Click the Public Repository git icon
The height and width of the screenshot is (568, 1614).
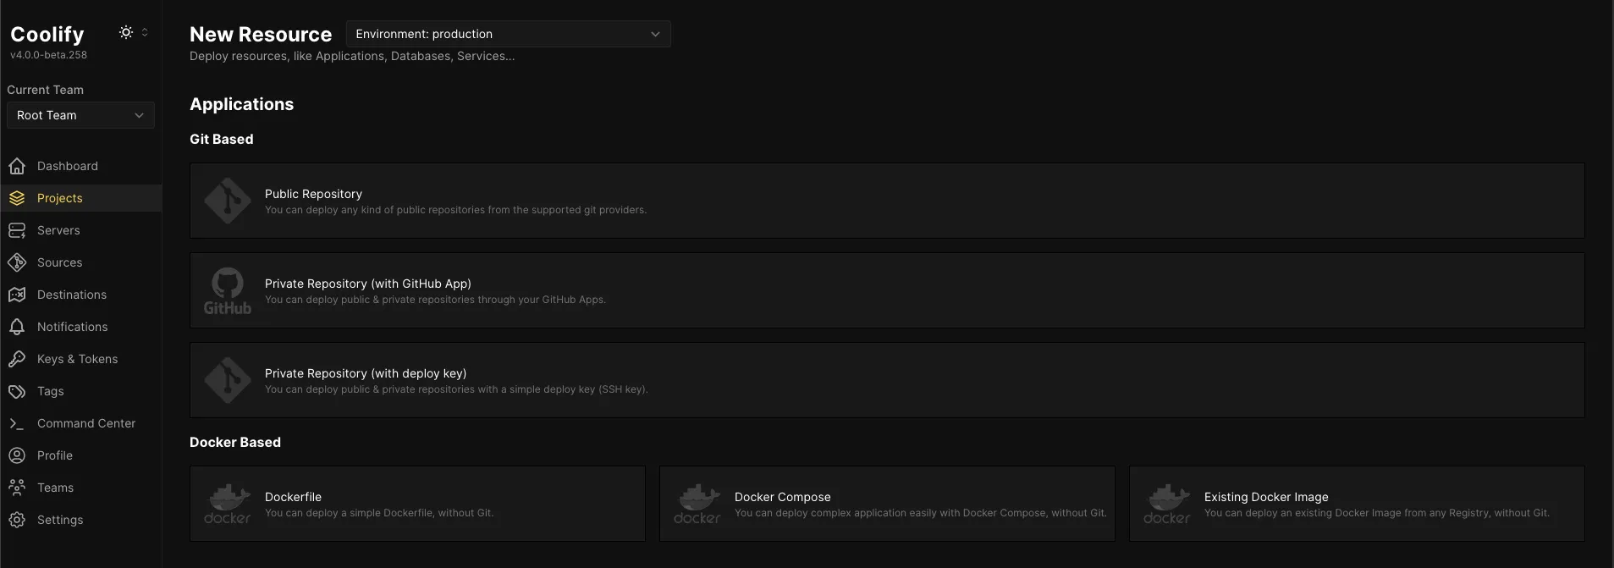coord(228,201)
